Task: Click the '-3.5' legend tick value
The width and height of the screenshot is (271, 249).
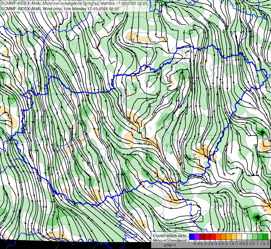Action: coord(210,244)
